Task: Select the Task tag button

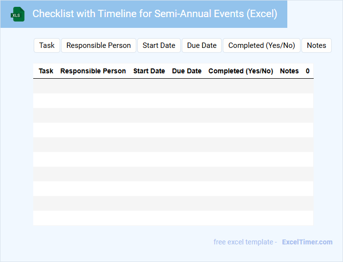Action: (47, 45)
